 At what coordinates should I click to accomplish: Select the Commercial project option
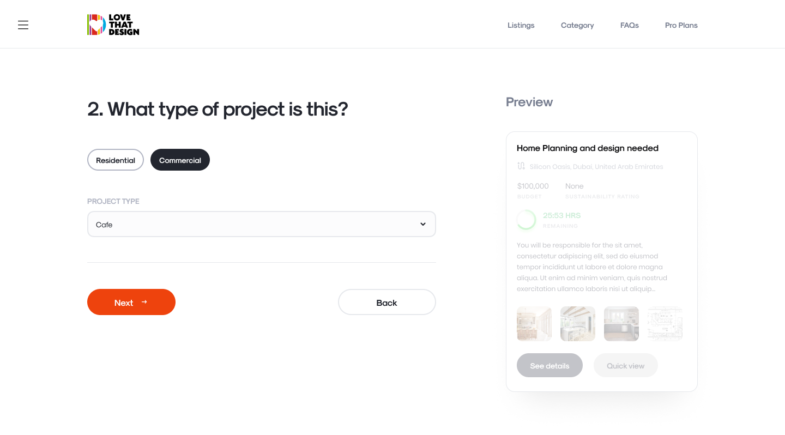tap(180, 160)
